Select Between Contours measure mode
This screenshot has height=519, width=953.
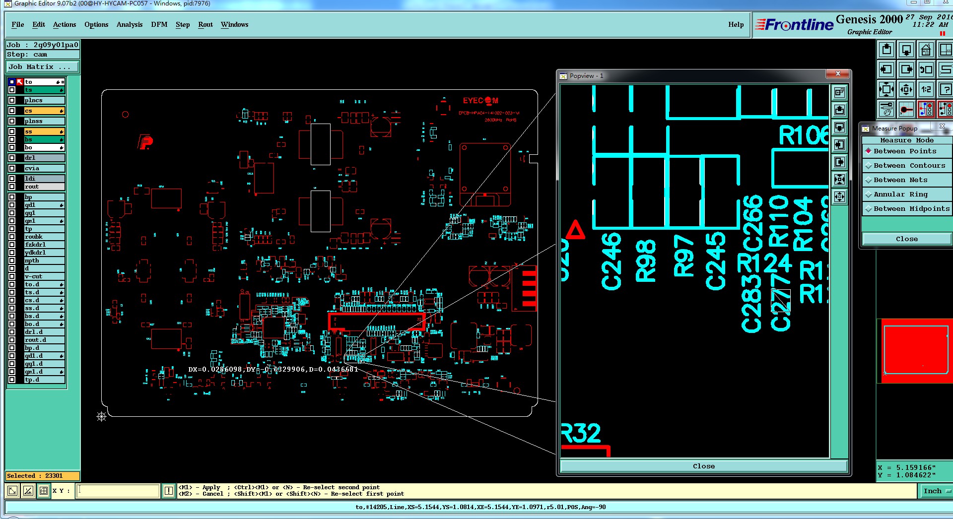(x=907, y=165)
